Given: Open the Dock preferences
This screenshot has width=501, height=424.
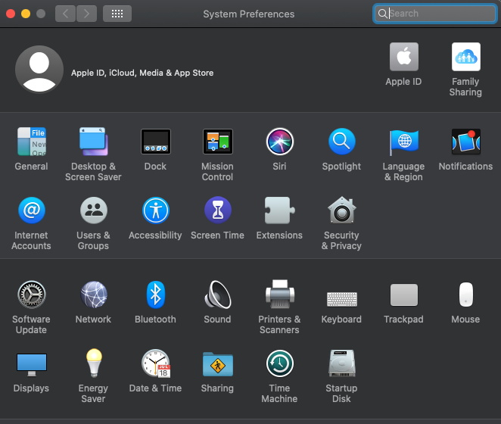Looking at the screenshot, I should point(156,142).
